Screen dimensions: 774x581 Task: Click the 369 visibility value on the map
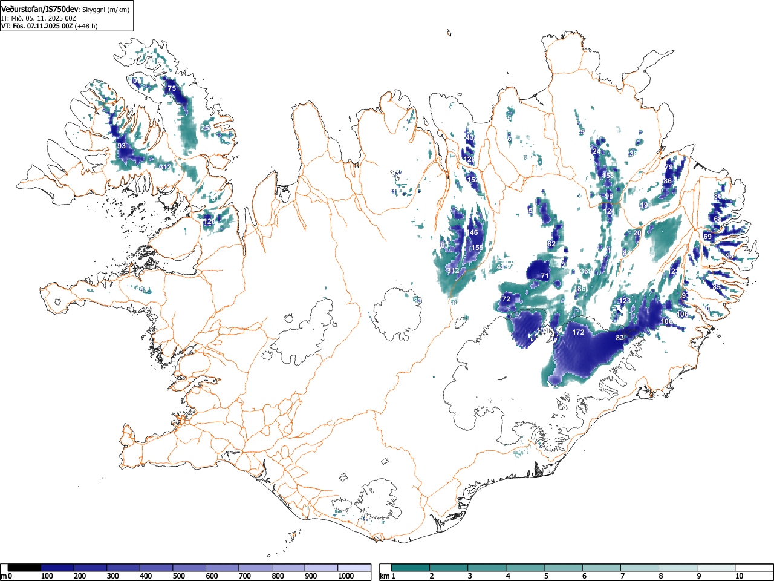[586, 271]
